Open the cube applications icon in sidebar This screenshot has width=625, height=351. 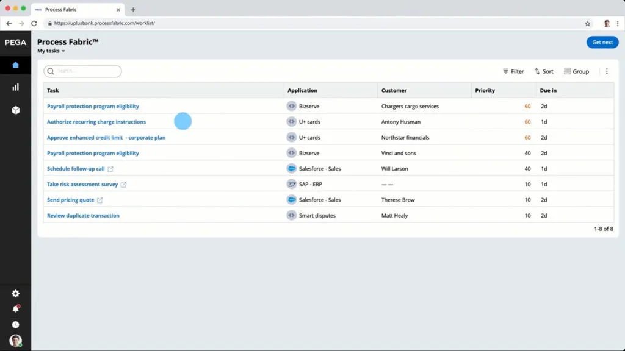pyautogui.click(x=15, y=110)
